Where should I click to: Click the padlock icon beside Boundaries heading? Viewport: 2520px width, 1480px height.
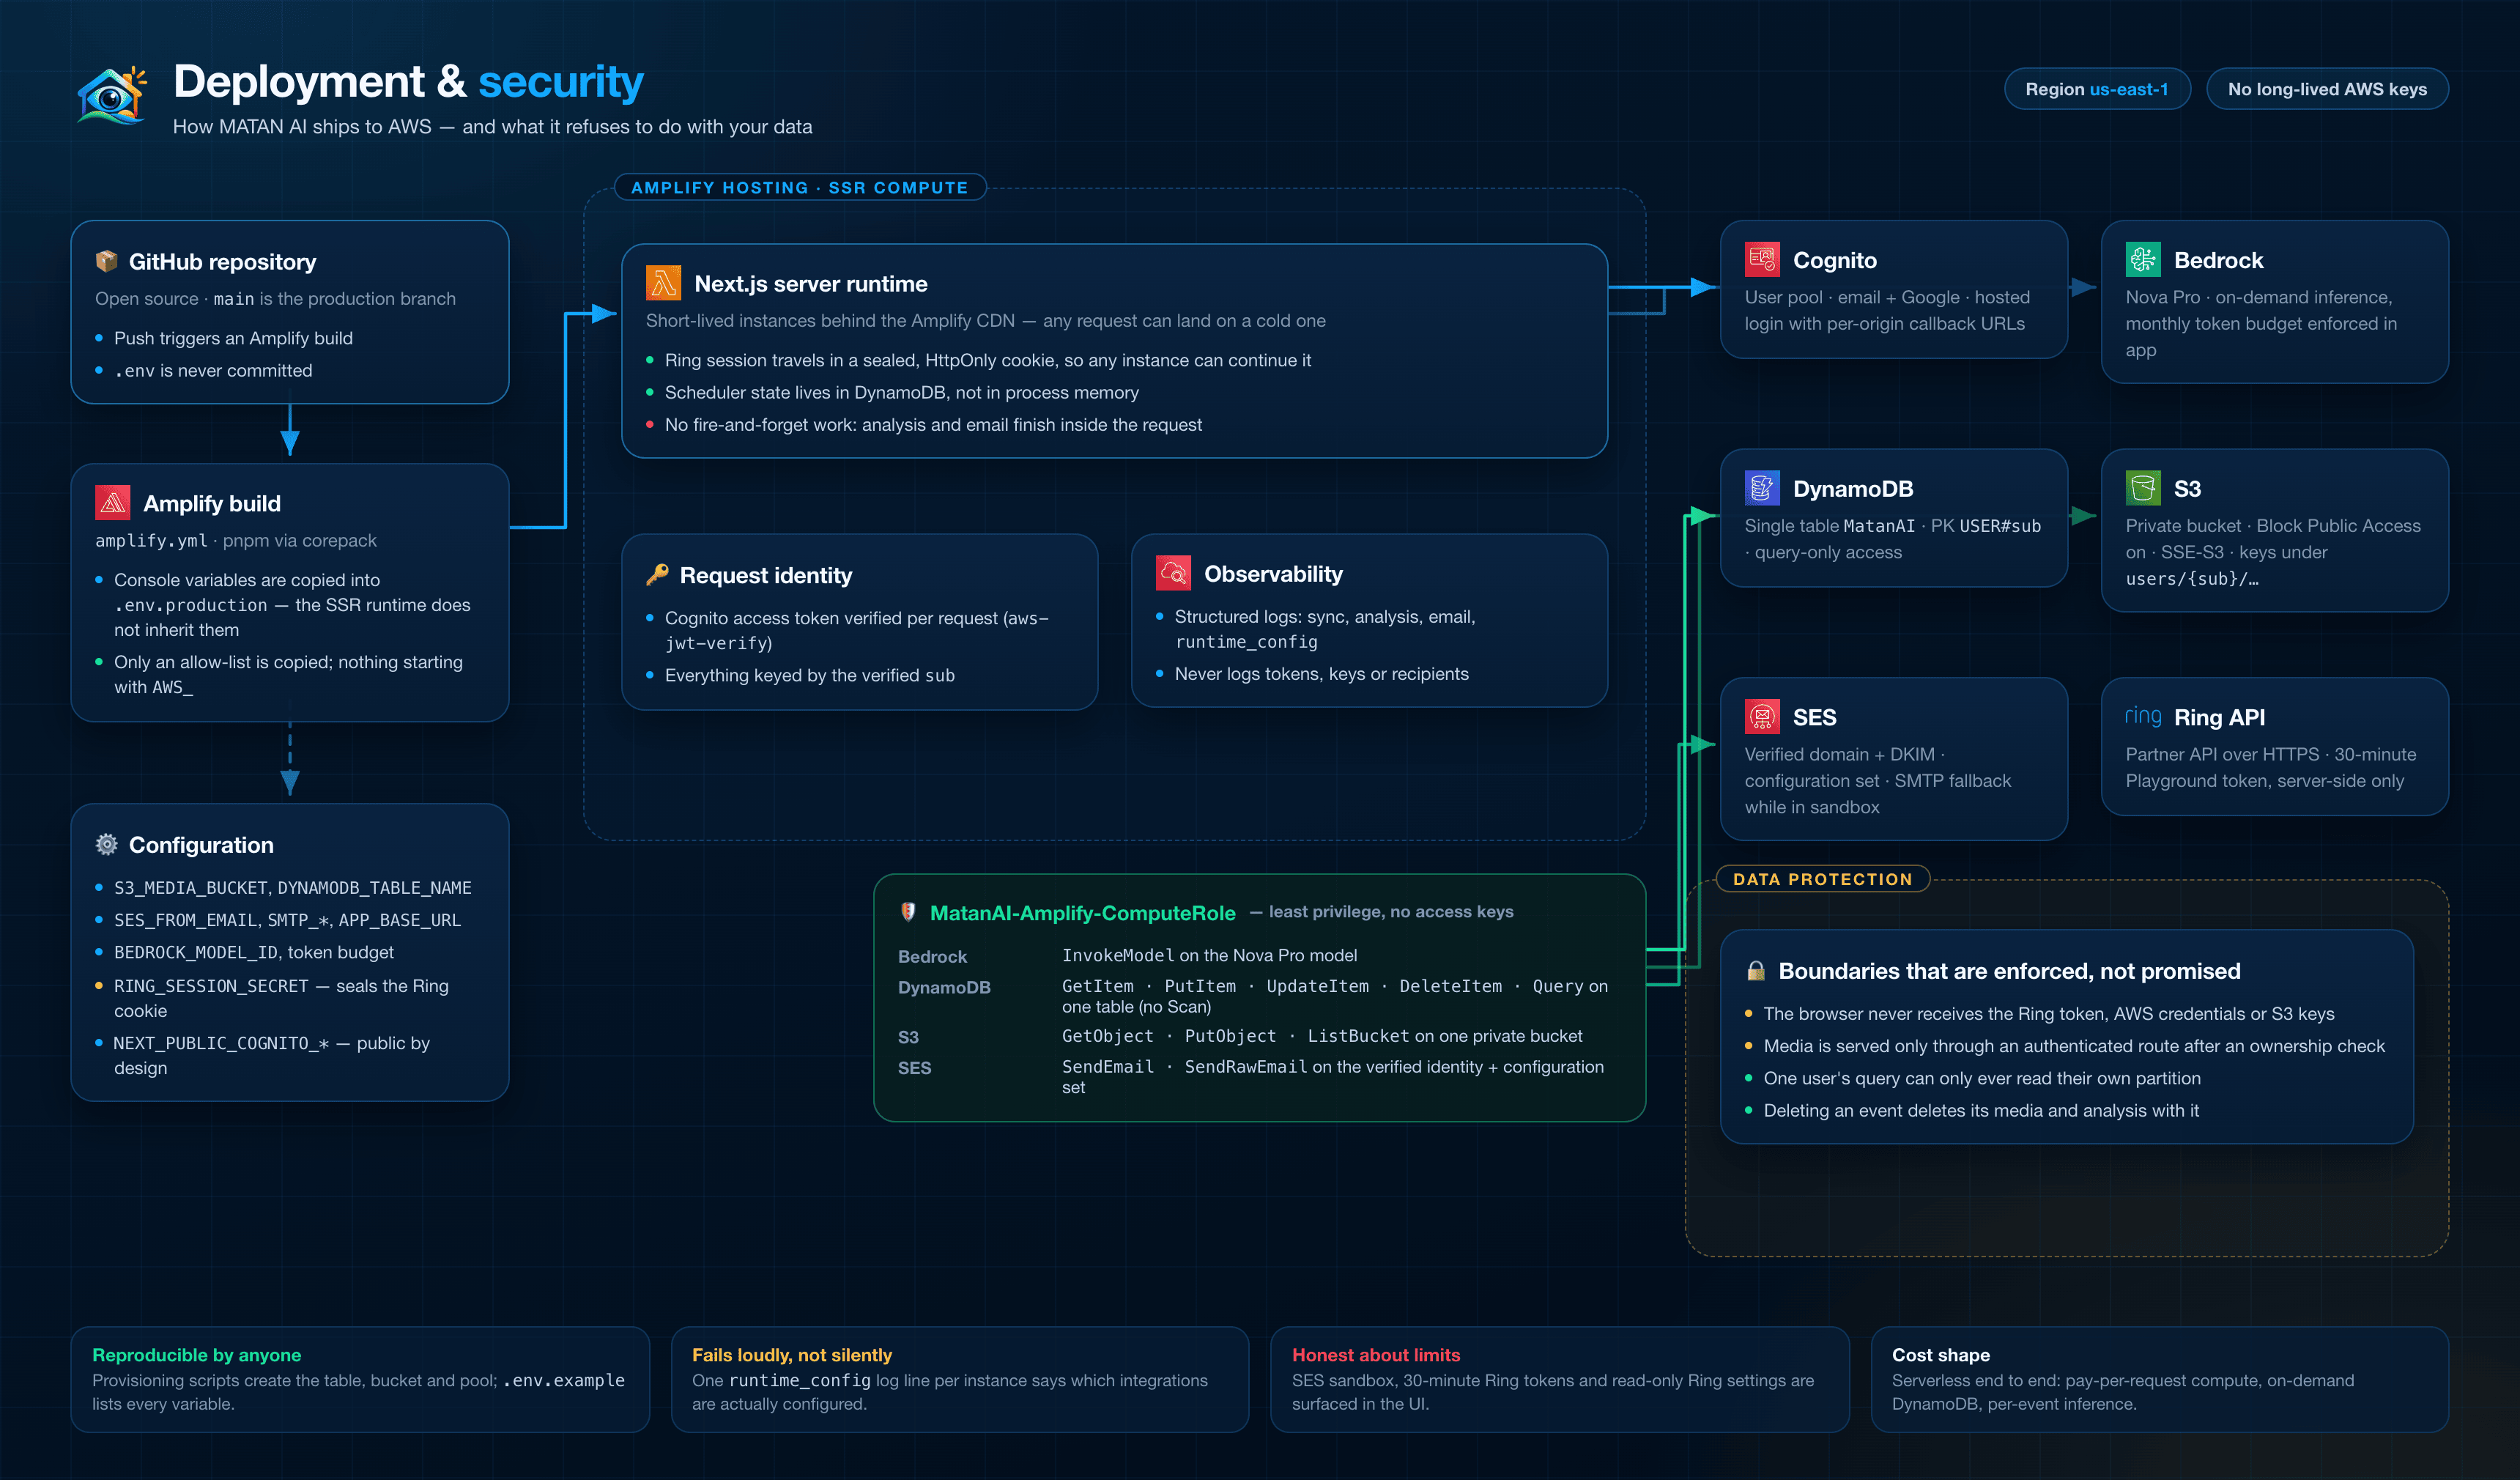(x=1755, y=970)
